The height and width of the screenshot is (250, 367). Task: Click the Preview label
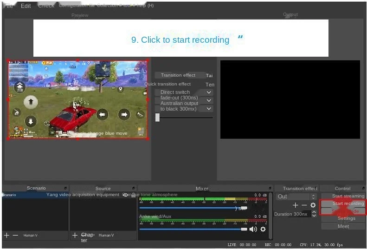[x=80, y=15]
